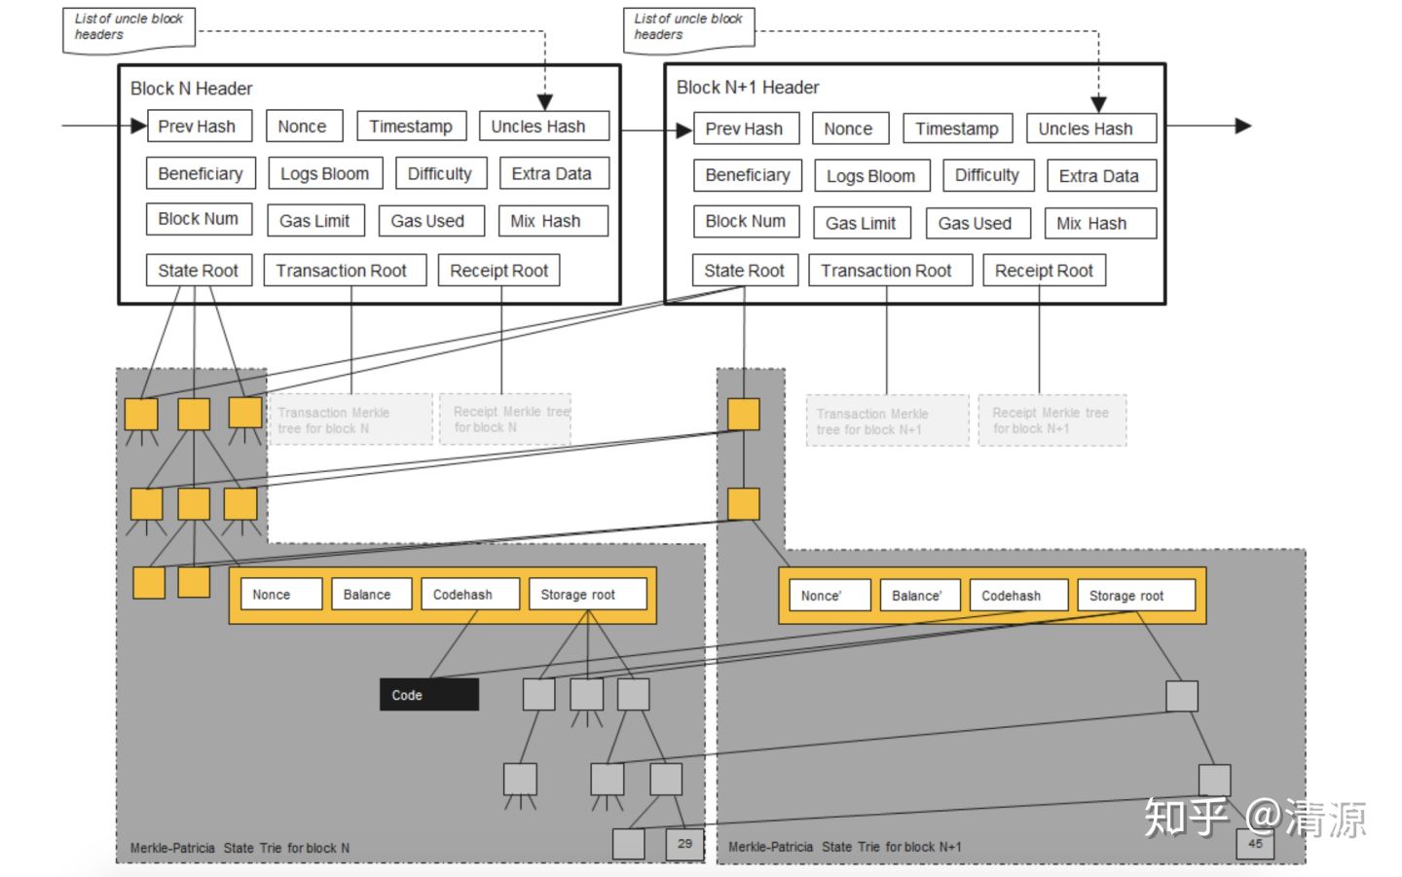Click the 知乎 watermark logo

[1185, 818]
